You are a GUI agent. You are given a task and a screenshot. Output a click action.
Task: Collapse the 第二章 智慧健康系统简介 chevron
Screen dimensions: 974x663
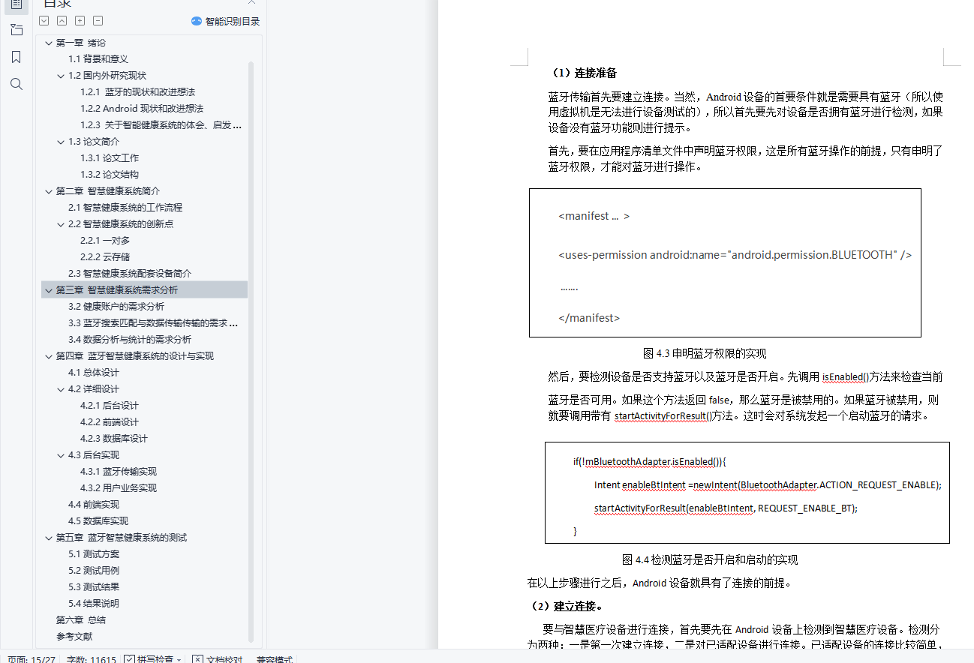tap(49, 191)
